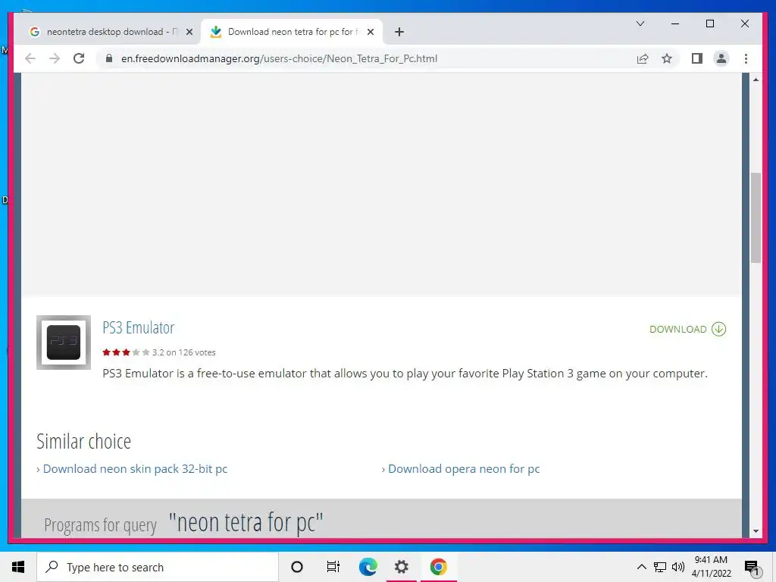Open volume control tray icon

click(678, 567)
